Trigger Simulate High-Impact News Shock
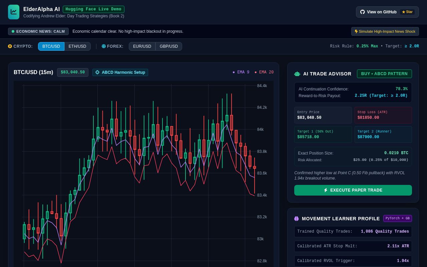 385,31
